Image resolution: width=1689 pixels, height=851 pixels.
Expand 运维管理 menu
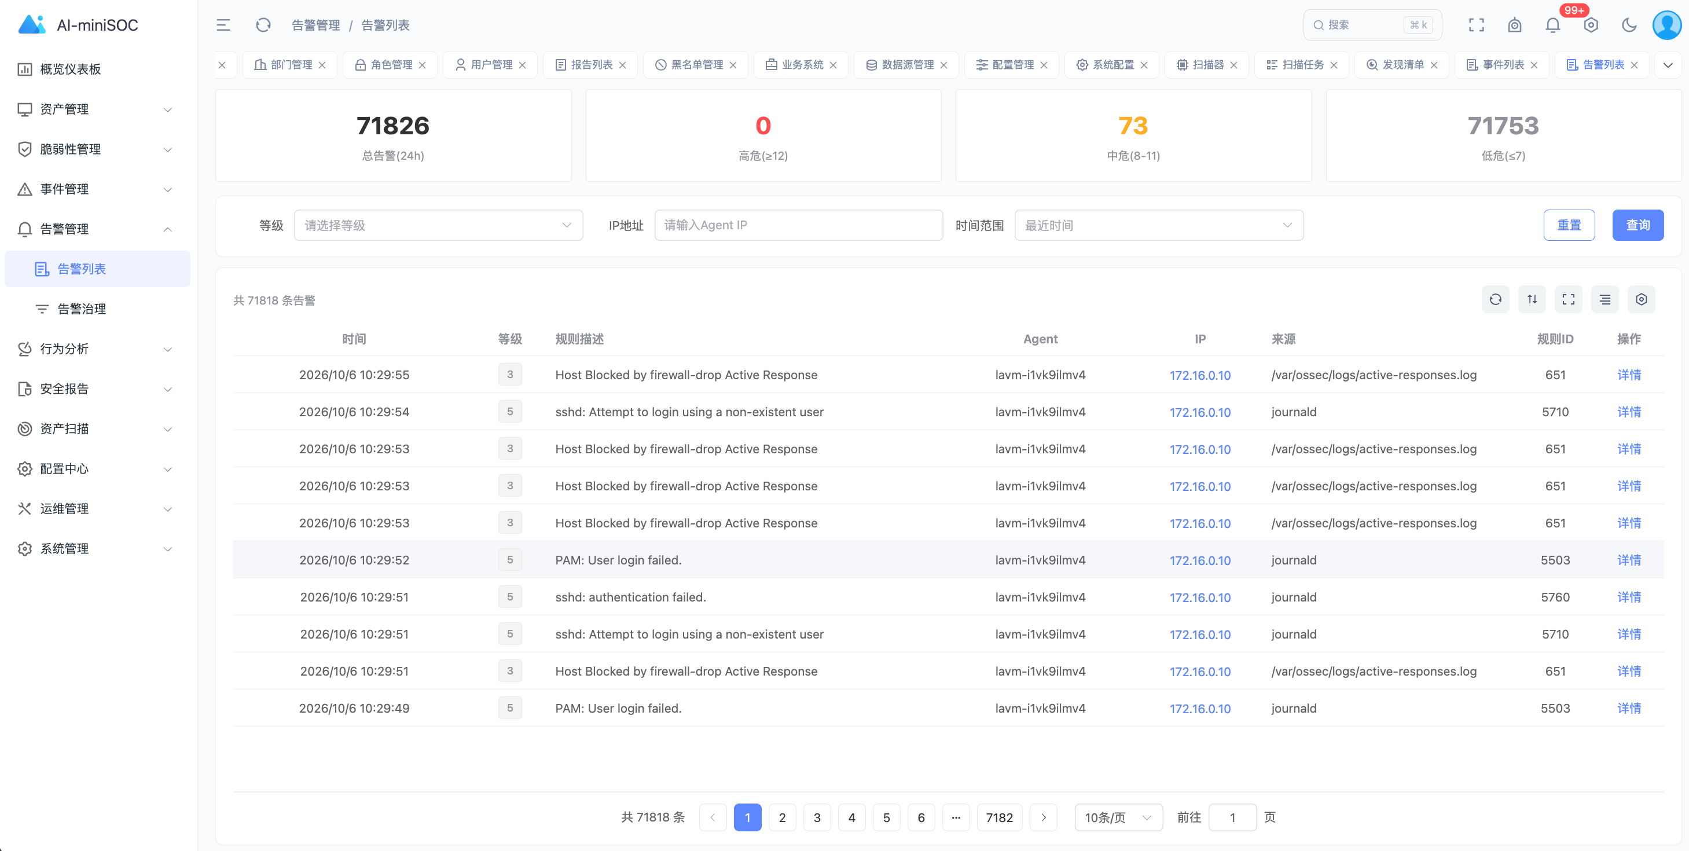click(x=97, y=509)
